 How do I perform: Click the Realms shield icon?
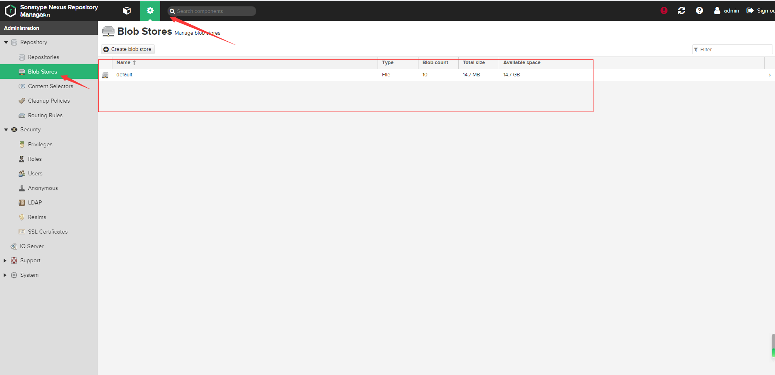click(22, 217)
